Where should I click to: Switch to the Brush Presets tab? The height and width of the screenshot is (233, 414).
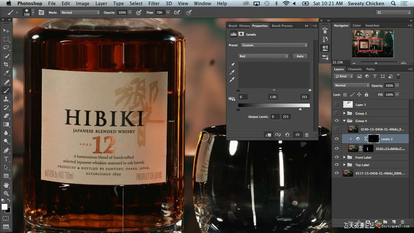282,26
